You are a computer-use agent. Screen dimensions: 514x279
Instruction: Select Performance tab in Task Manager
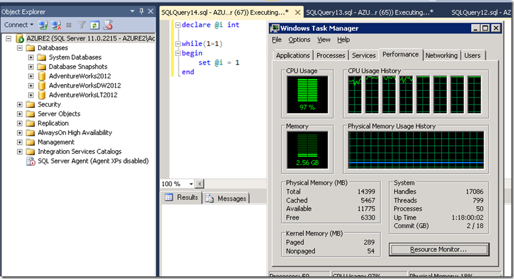[x=401, y=55]
